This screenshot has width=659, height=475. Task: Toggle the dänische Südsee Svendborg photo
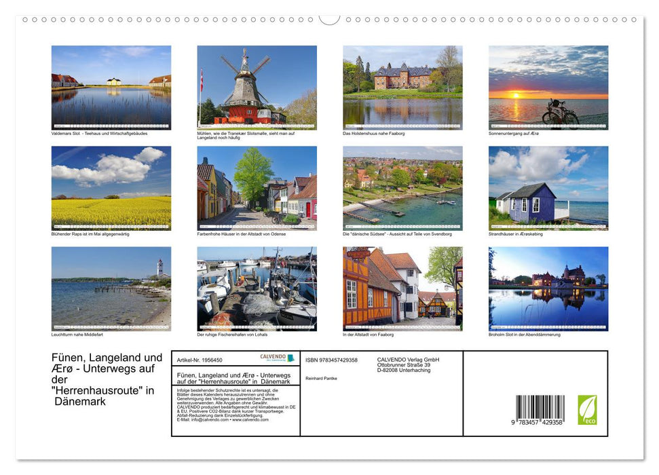click(402, 187)
